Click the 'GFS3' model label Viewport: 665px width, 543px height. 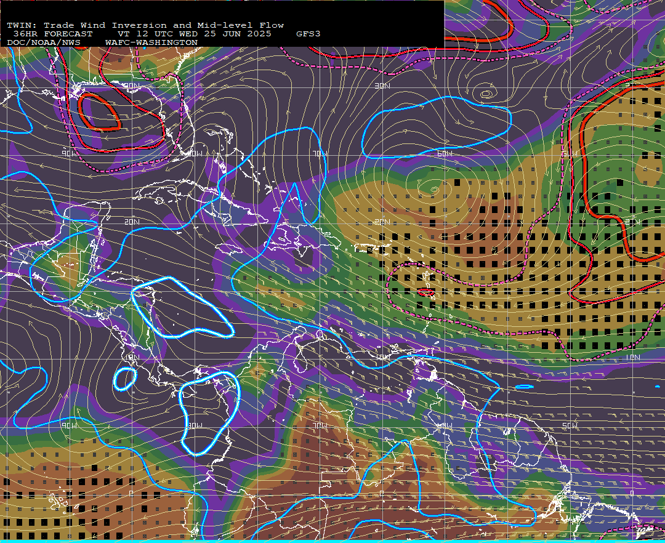pos(308,34)
